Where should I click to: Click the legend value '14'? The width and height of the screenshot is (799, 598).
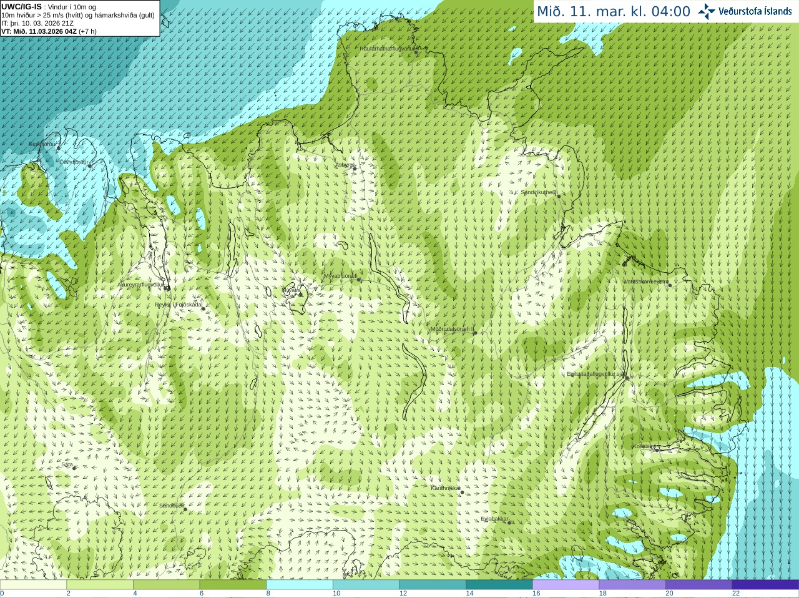(469, 594)
